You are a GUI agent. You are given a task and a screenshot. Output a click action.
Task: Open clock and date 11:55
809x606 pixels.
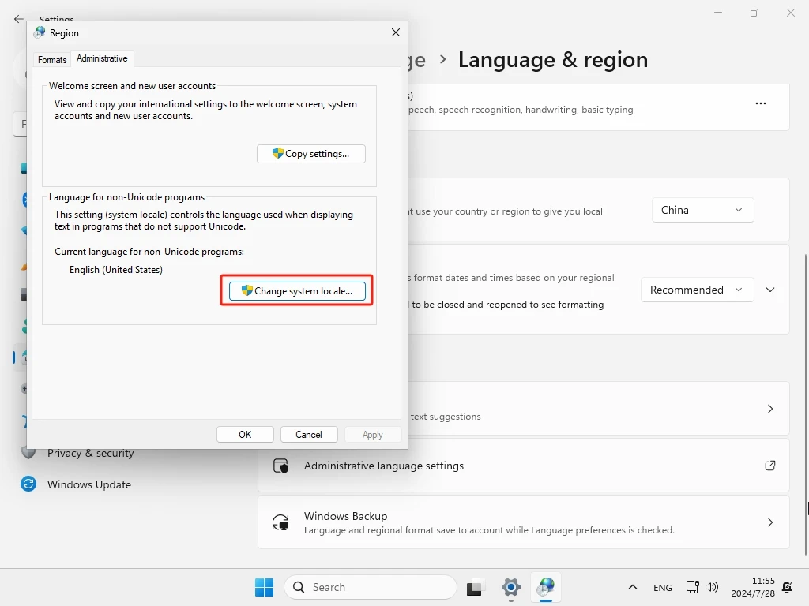(753, 587)
